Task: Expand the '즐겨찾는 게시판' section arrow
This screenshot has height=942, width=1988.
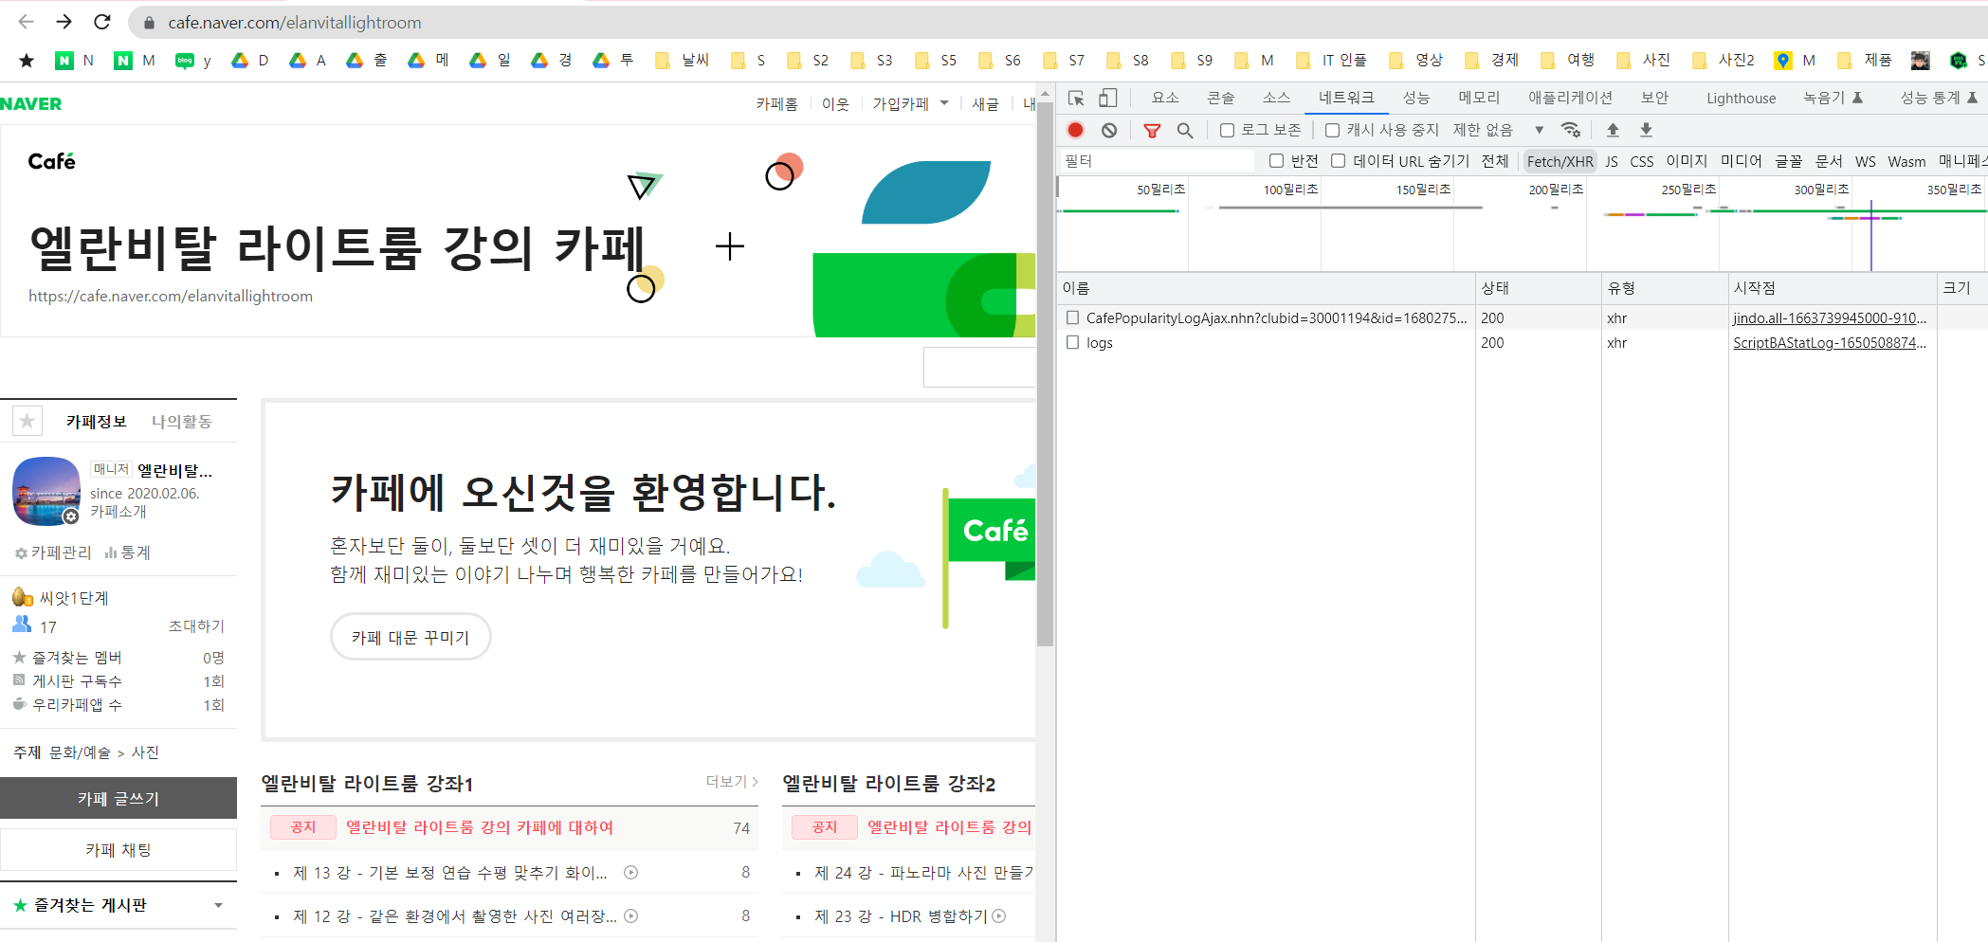Action: point(218,905)
